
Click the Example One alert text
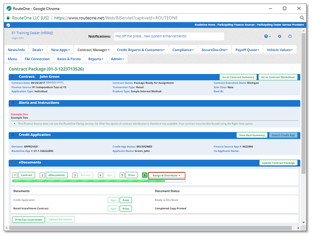(x=20, y=114)
